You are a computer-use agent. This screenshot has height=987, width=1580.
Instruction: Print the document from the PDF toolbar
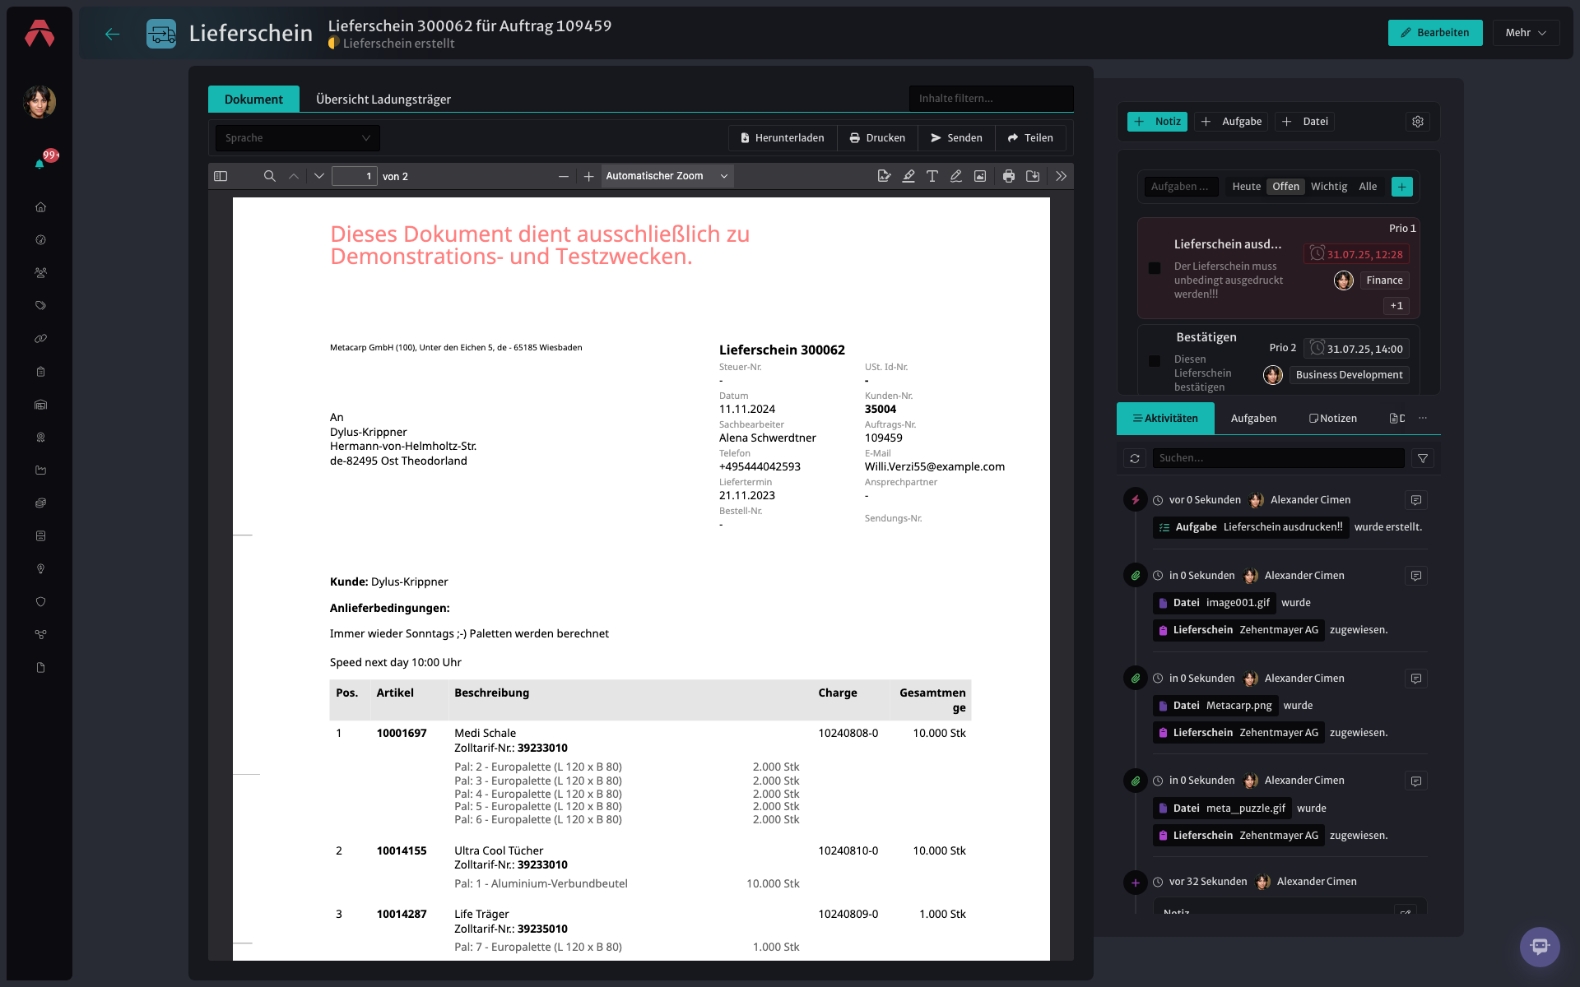coord(1009,176)
